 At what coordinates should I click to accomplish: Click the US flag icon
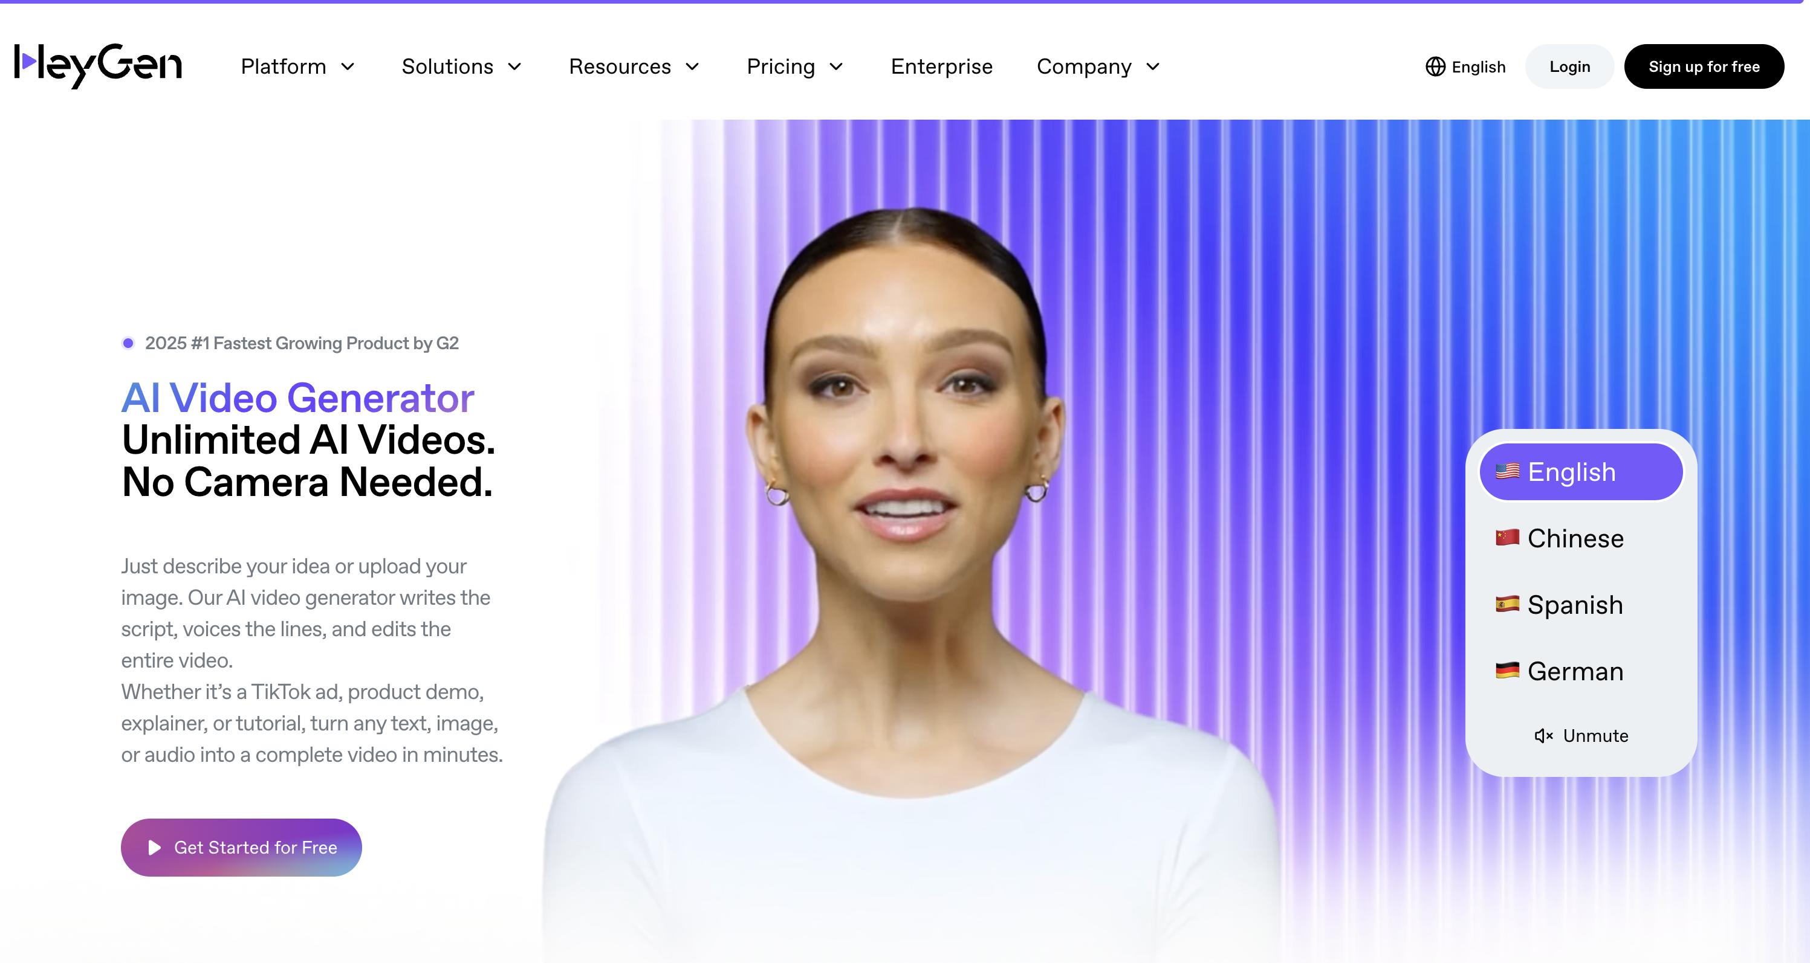[x=1507, y=471]
